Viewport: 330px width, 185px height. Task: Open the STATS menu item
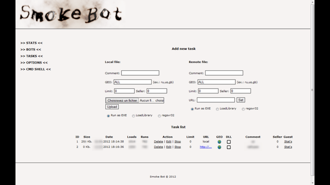pos(31,43)
